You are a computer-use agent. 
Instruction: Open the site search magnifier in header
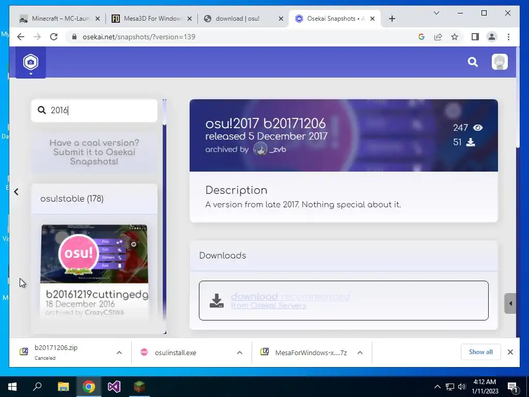473,62
